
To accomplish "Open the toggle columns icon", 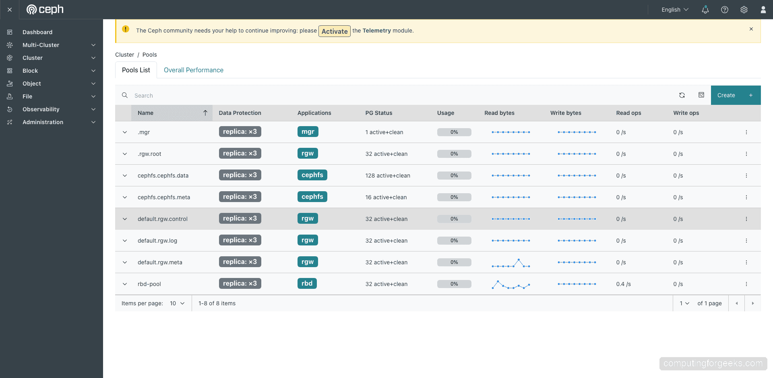I will point(701,95).
